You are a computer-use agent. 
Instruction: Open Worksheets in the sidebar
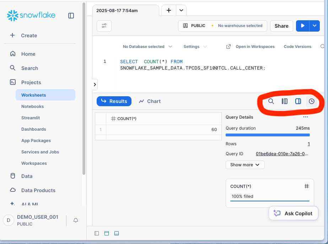pyautogui.click(x=34, y=95)
